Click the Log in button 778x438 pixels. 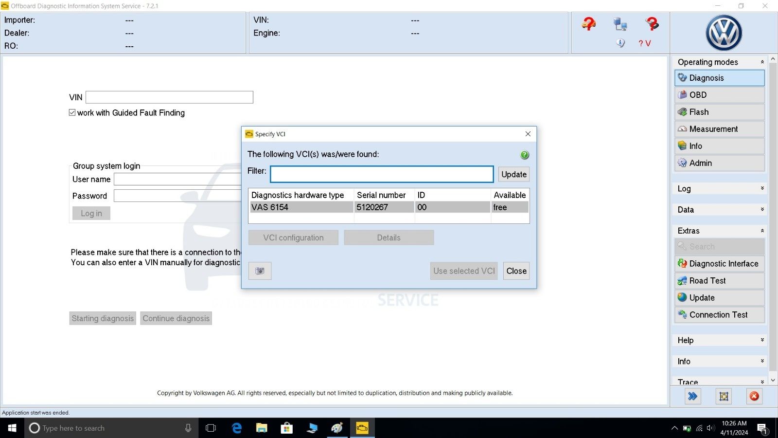pyautogui.click(x=91, y=213)
